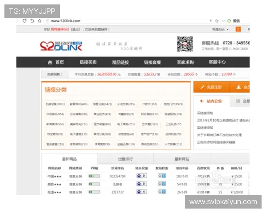The width and height of the screenshot is (266, 213).
Task: Select category 网址导航(123)
Action: pyautogui.click(x=150, y=114)
